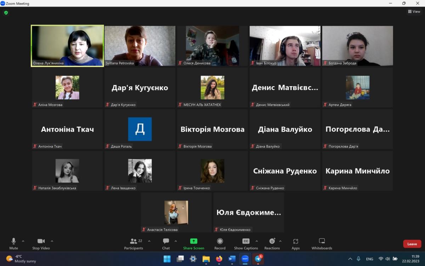Screen dimensions: 425x266
Task: Open the Participants panel
Action: 134,243
